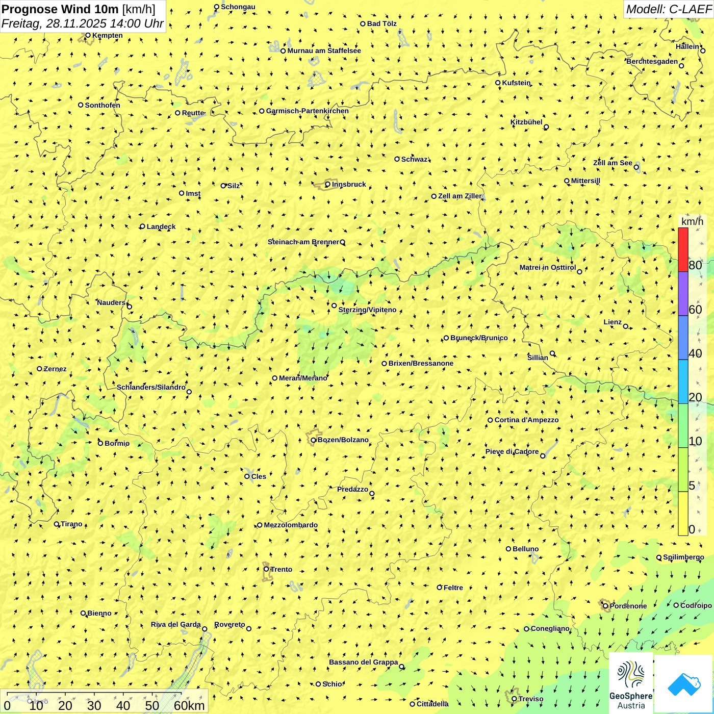The height and width of the screenshot is (714, 714).
Task: Click the Belluno city label
Action: [525, 549]
